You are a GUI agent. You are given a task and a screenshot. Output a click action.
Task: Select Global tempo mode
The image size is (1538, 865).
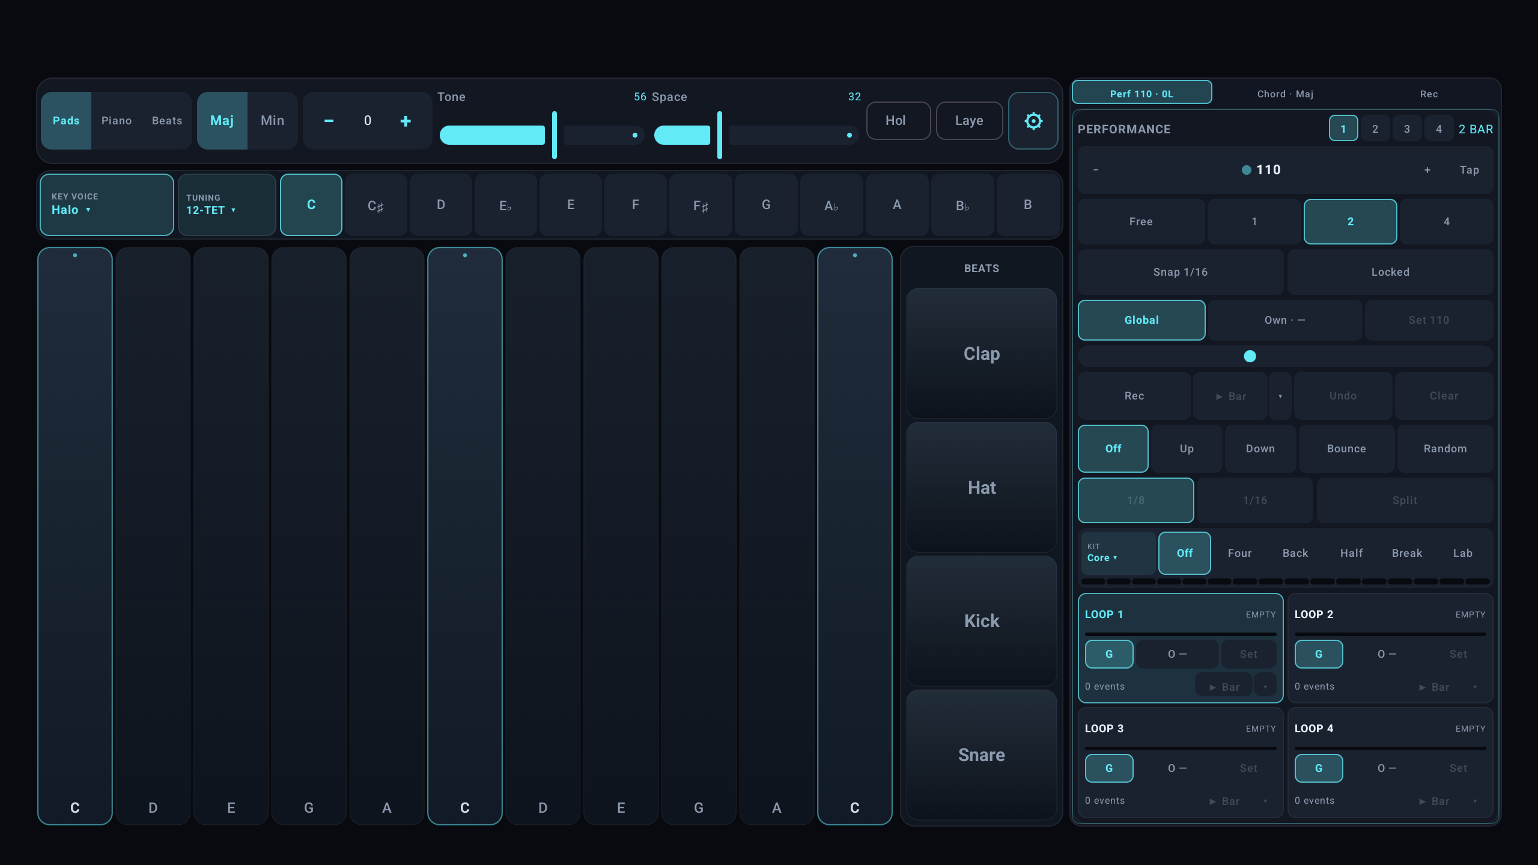1141,320
